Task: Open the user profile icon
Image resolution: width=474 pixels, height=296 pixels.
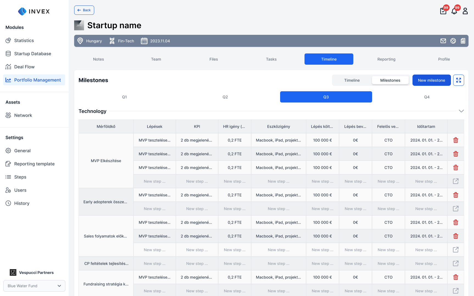Action: point(465,11)
